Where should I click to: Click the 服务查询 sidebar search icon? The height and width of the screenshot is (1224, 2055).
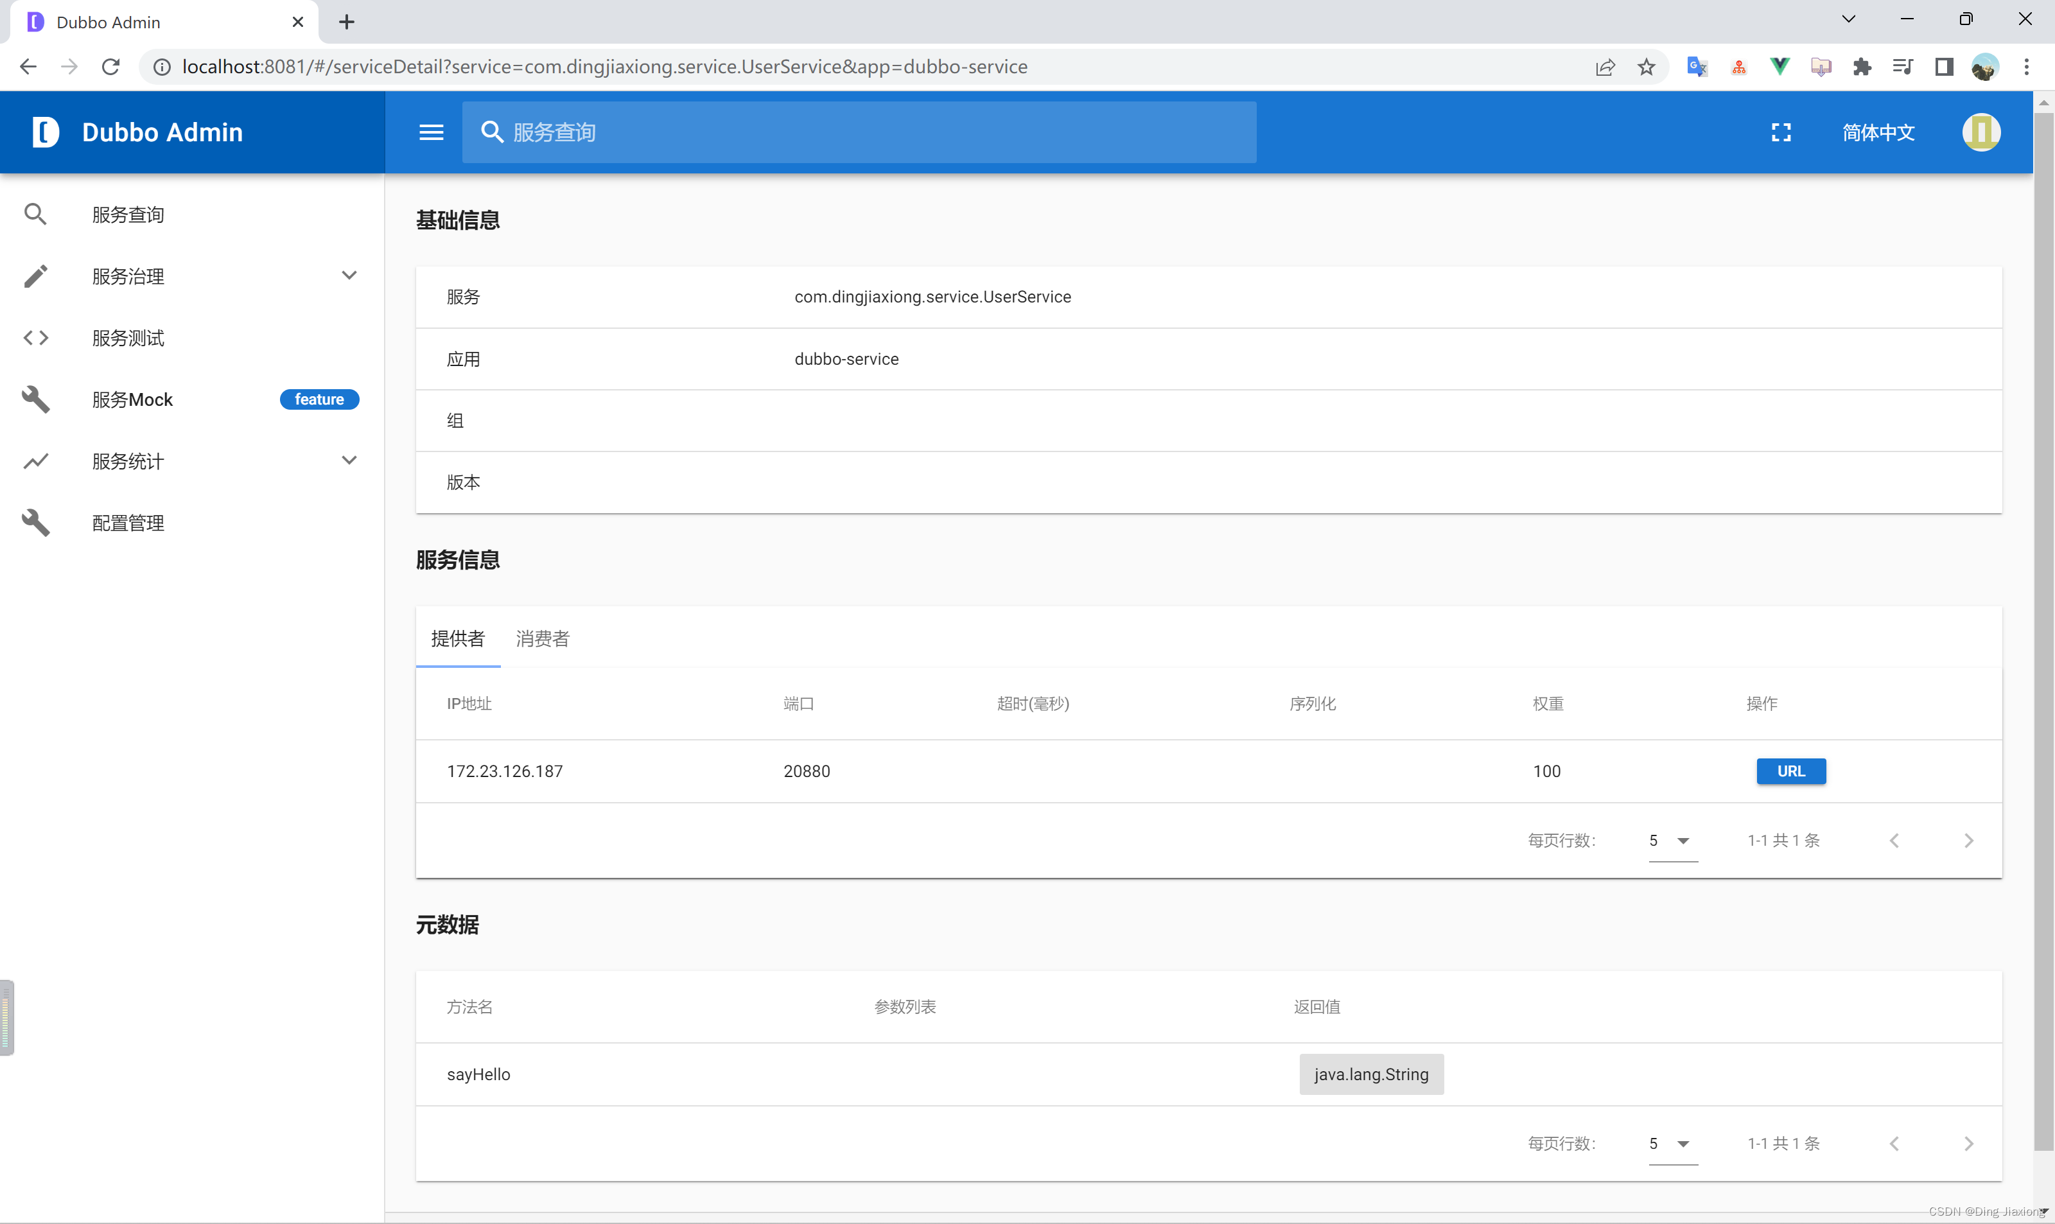pos(35,214)
